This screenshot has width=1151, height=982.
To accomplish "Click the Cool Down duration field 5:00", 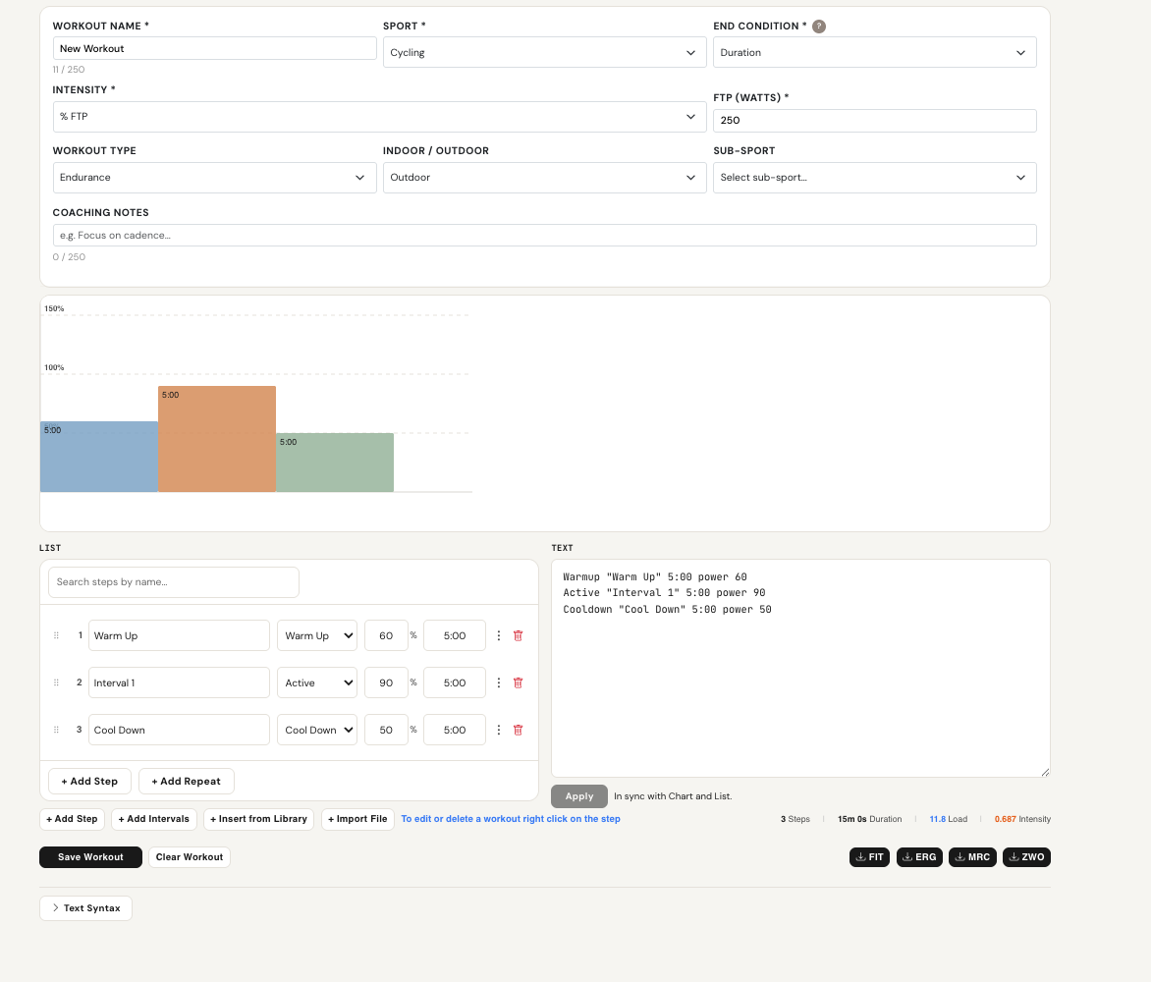I will (x=455, y=730).
